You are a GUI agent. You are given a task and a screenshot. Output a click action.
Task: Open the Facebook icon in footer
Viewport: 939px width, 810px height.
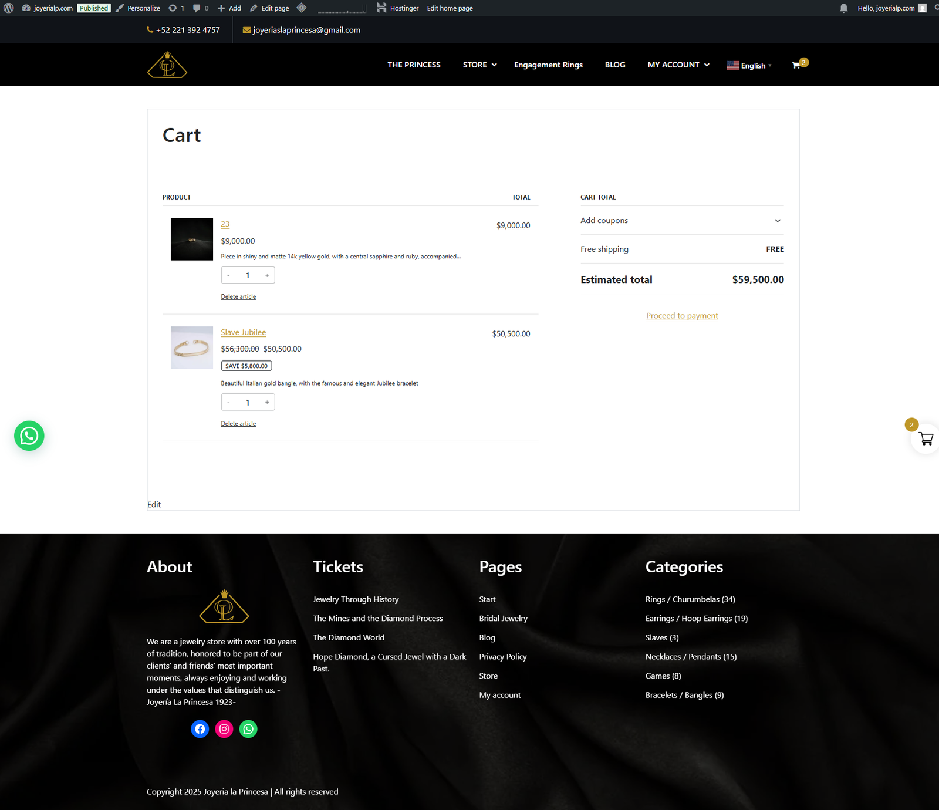point(200,729)
